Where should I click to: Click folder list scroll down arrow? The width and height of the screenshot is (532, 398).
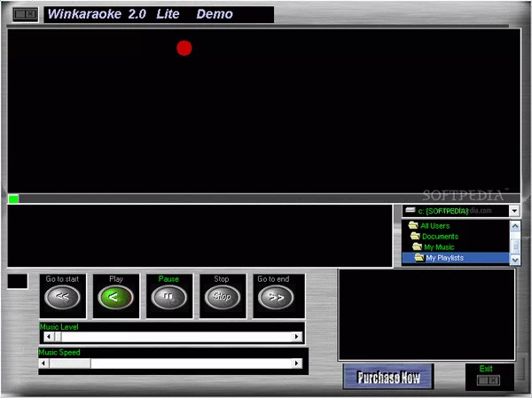pyautogui.click(x=515, y=260)
